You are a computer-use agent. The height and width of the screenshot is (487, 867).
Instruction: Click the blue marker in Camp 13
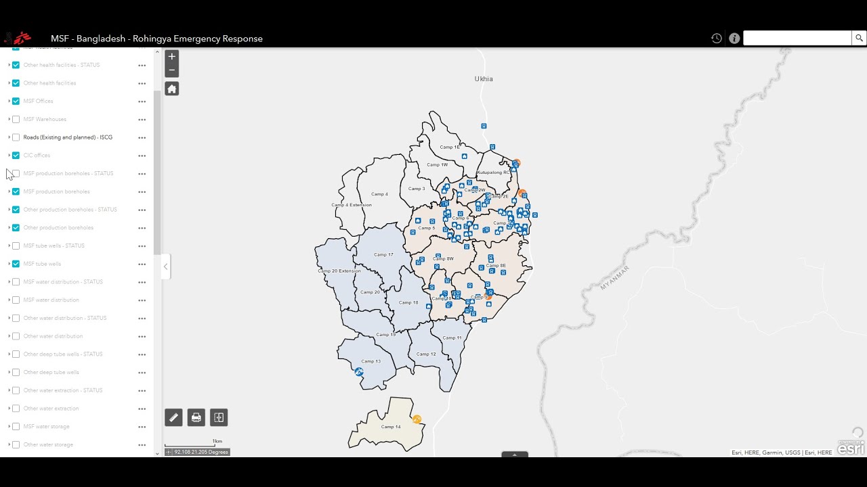[359, 372]
